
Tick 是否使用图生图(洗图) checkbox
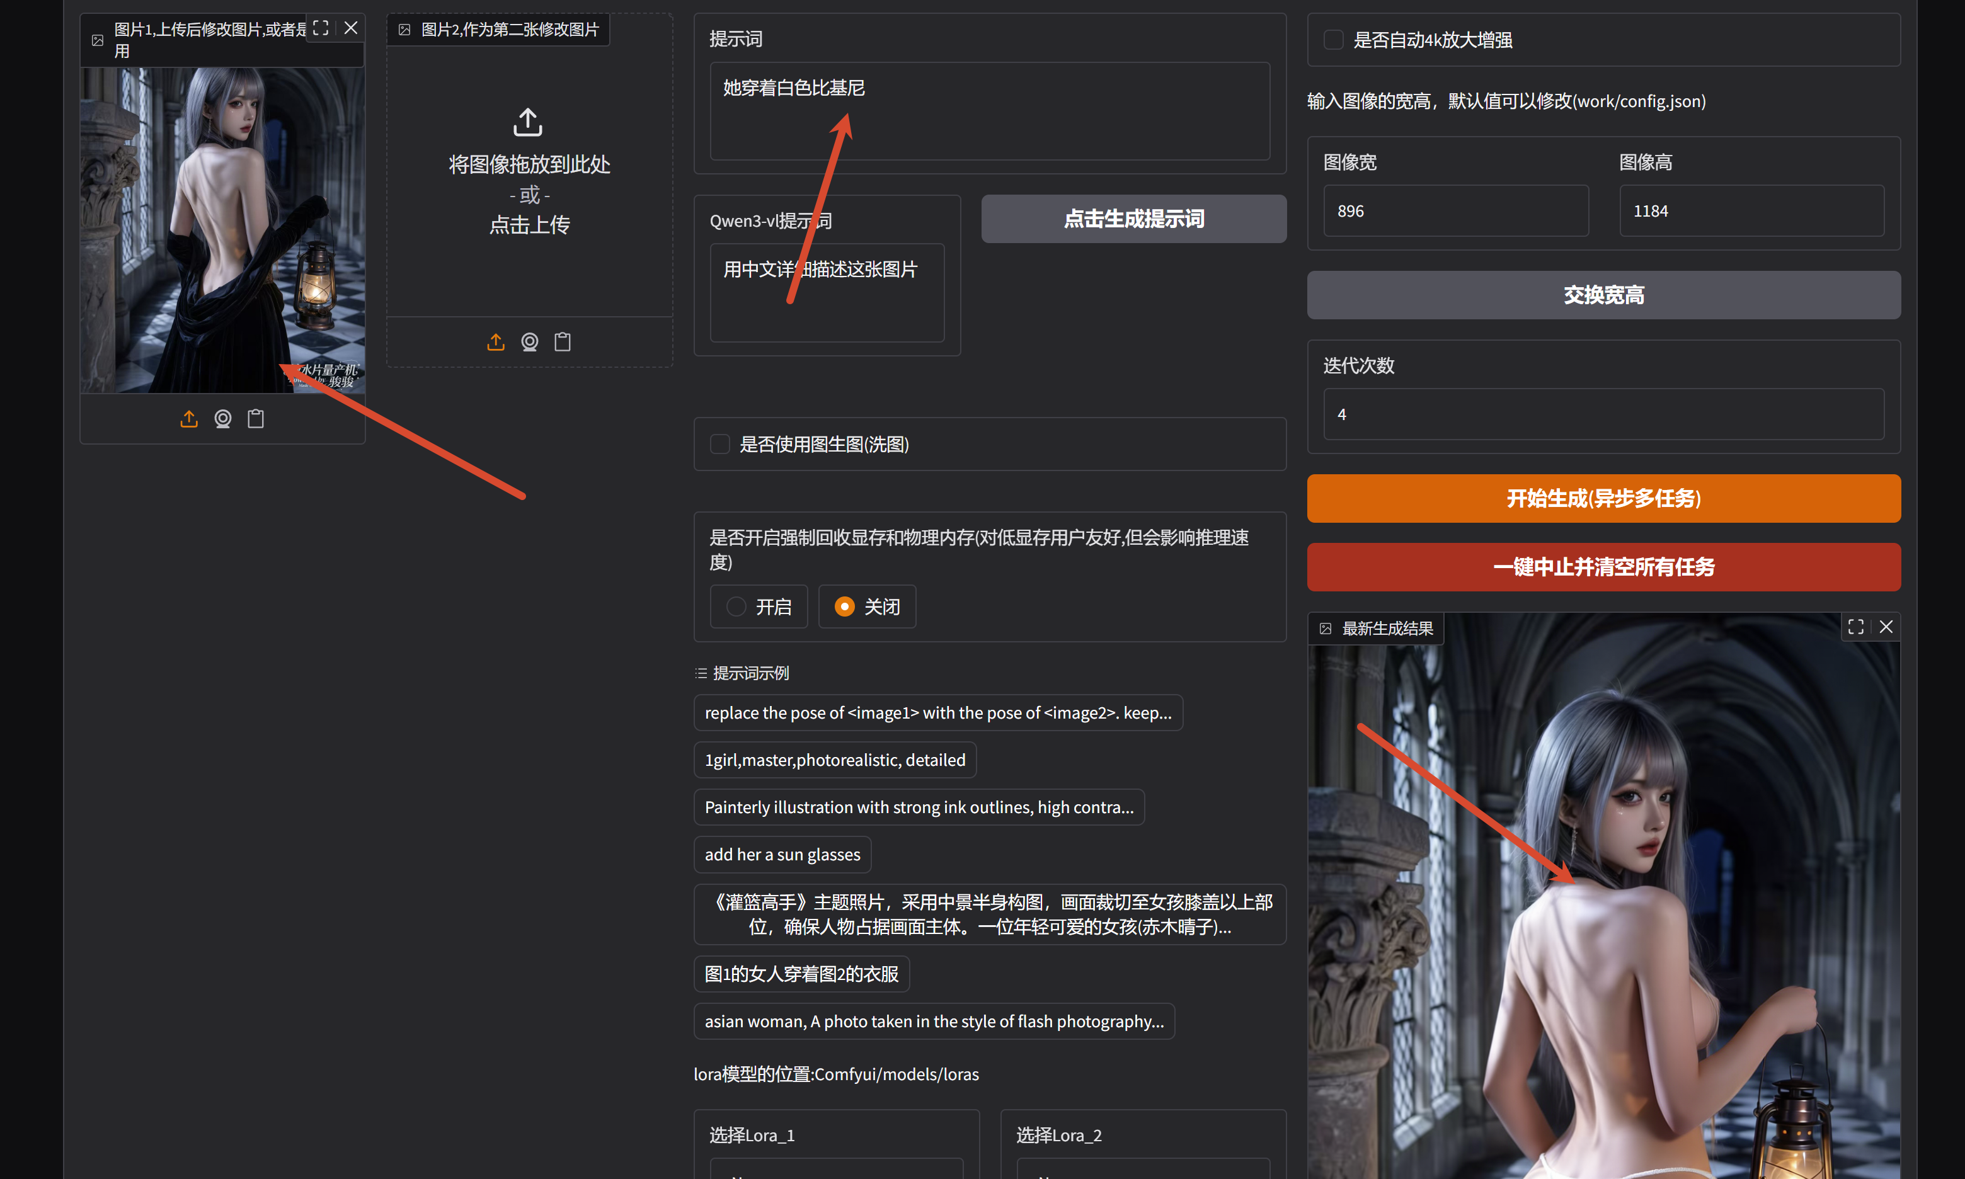[x=720, y=444]
